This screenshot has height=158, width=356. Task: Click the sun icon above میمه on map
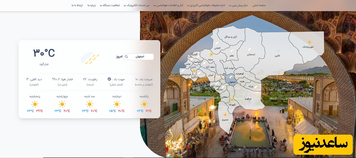tap(211, 54)
